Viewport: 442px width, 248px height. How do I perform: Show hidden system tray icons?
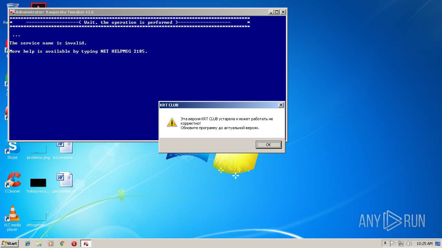click(x=385, y=244)
